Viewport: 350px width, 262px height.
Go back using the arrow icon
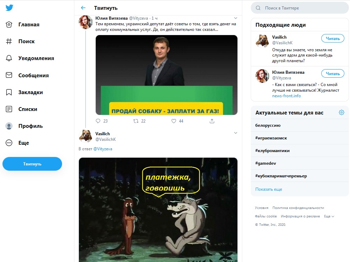(x=83, y=8)
